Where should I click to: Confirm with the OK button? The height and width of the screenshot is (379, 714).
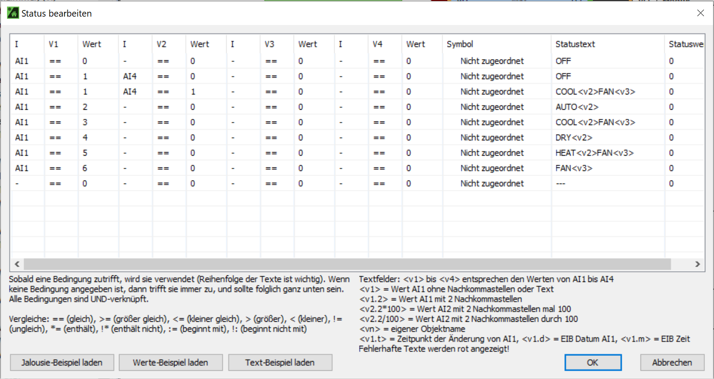pyautogui.click(x=593, y=362)
